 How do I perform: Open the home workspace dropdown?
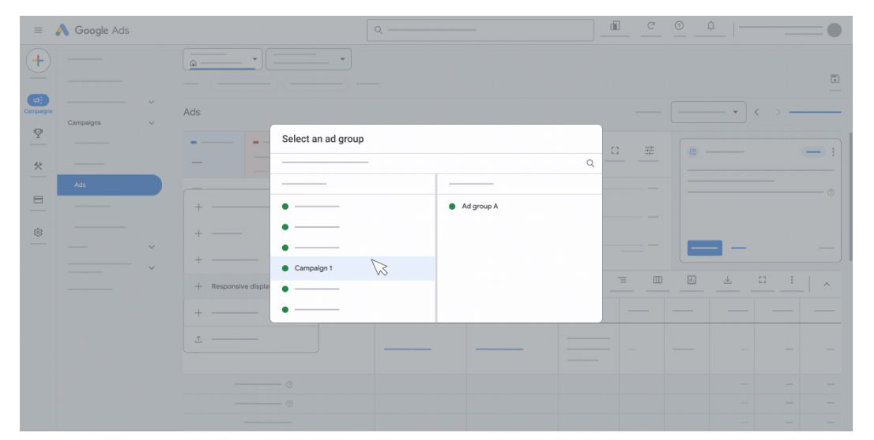click(222, 59)
